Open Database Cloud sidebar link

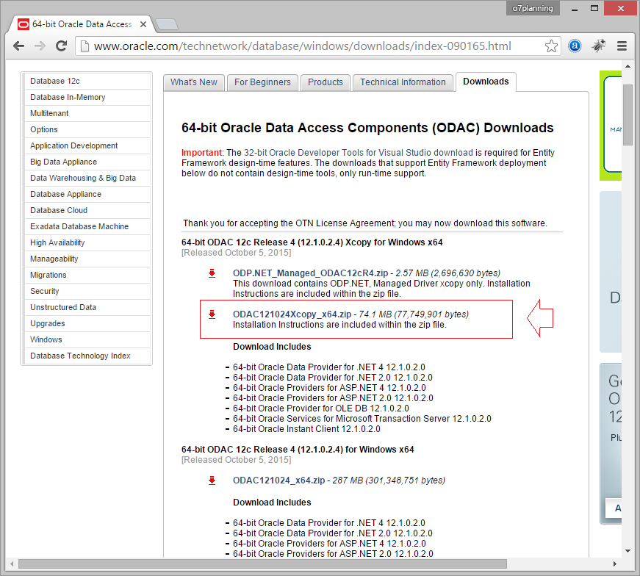87,210
